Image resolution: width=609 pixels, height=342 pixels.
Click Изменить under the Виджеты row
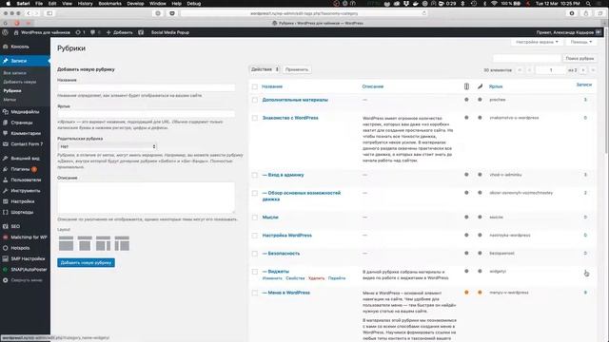click(x=272, y=278)
